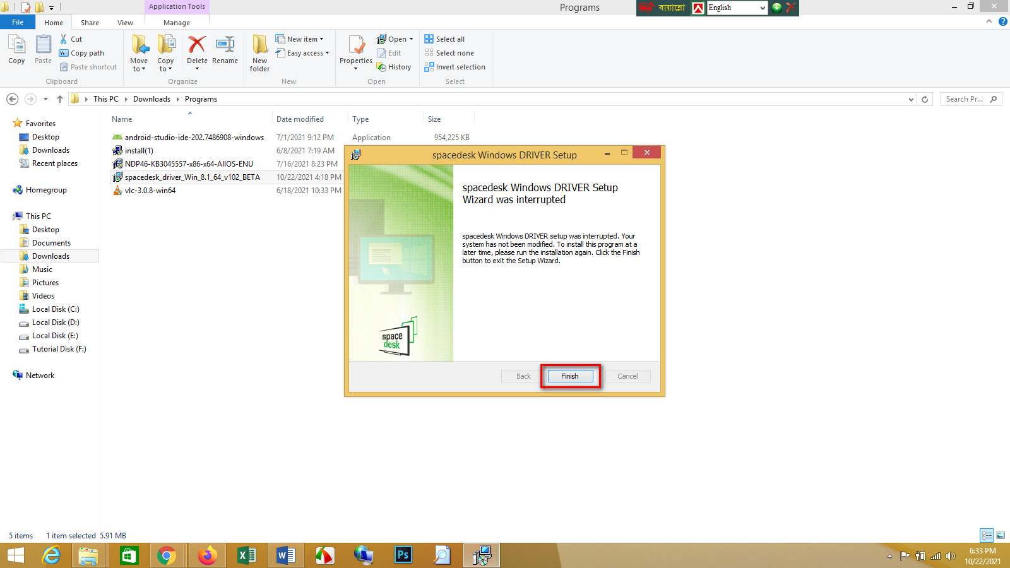This screenshot has width=1010, height=568.
Task: Open the Open dropdown in the ribbon
Action: click(395, 39)
